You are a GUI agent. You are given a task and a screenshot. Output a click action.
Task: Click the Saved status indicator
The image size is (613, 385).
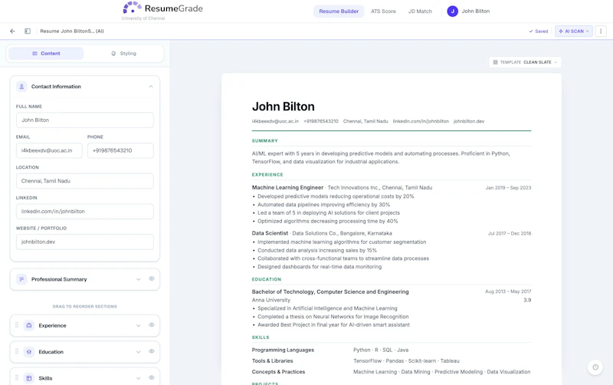[539, 31]
